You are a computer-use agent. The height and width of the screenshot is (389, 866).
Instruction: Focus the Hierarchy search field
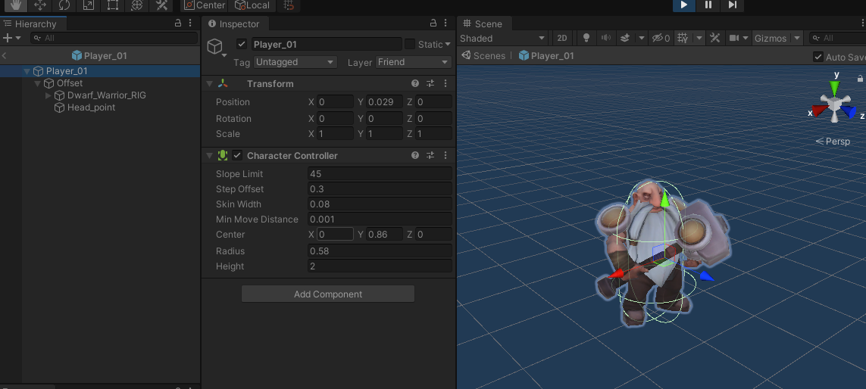[x=114, y=38]
